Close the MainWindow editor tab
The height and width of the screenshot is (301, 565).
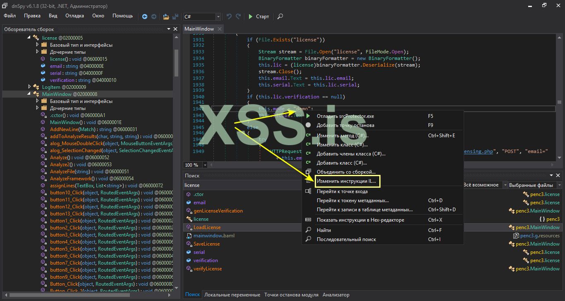click(x=219, y=29)
